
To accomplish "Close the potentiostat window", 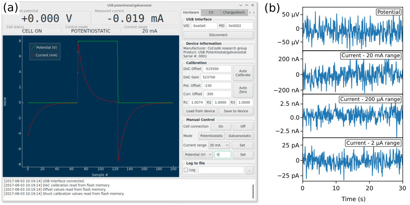I will point(253,5).
